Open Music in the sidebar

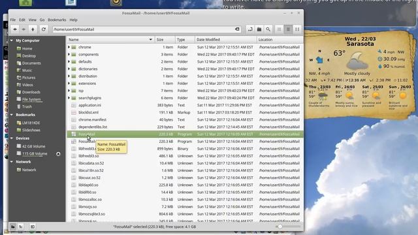click(27, 70)
